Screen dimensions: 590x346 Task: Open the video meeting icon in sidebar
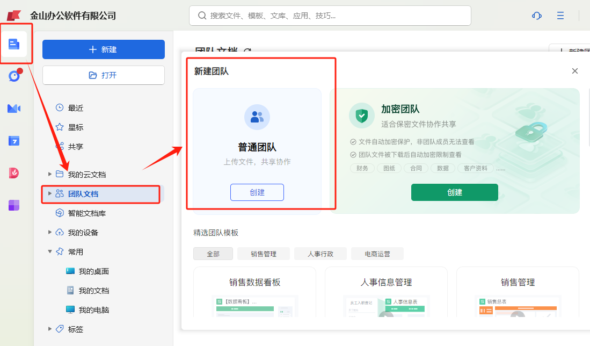[x=14, y=109]
